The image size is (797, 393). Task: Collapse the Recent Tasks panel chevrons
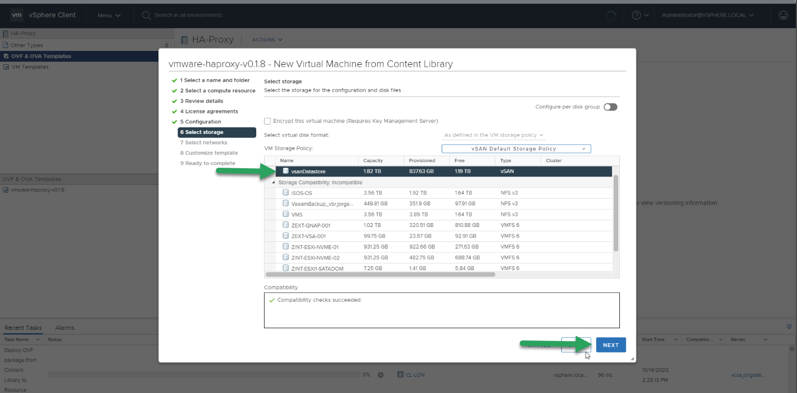pyautogui.click(x=789, y=327)
